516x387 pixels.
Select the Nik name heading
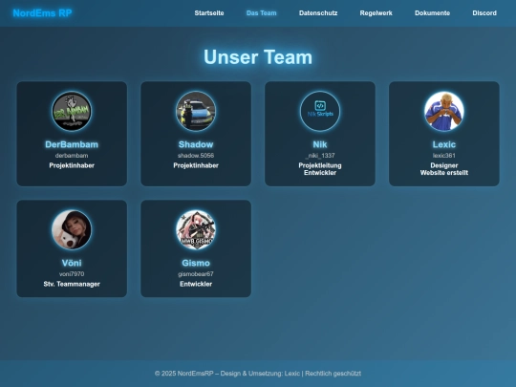(320, 144)
